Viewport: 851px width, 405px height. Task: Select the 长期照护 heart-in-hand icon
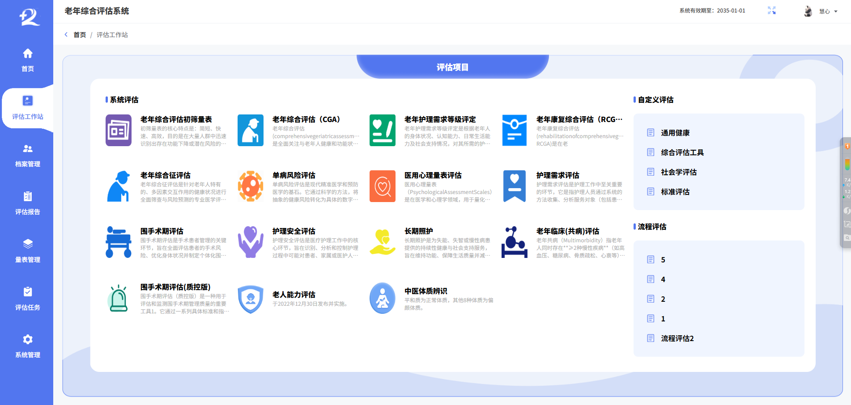(382, 242)
